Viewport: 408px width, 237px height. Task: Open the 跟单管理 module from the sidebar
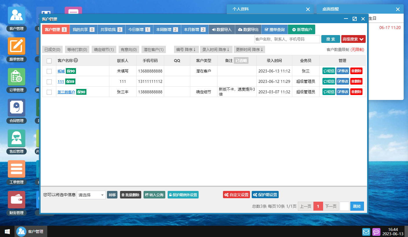(17, 46)
